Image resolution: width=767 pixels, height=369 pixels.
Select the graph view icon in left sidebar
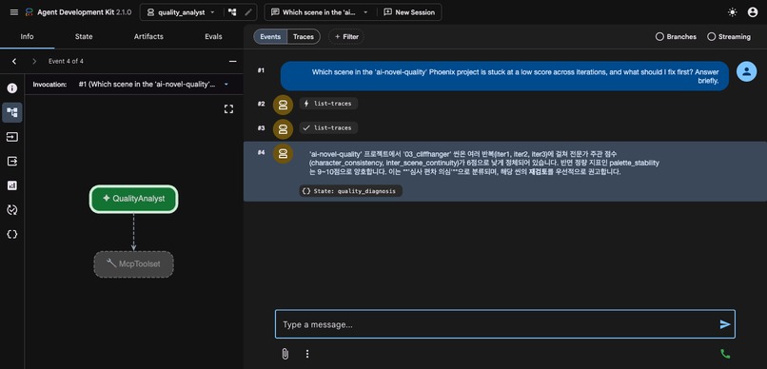tap(12, 112)
